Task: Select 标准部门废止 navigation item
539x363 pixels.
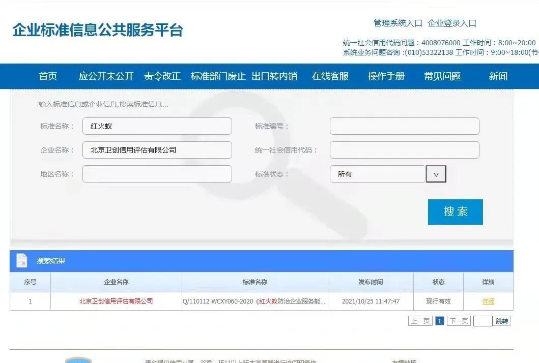Action: point(218,76)
